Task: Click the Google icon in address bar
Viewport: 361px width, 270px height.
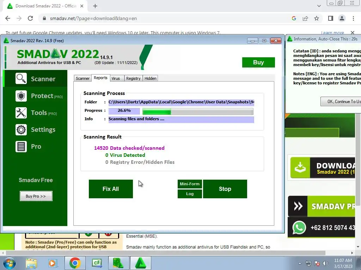Action: point(294,18)
